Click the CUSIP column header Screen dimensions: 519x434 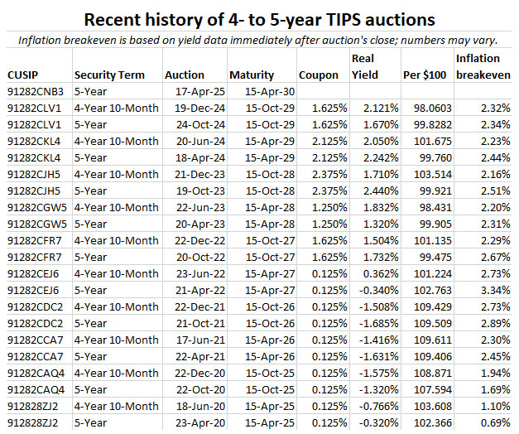23,75
